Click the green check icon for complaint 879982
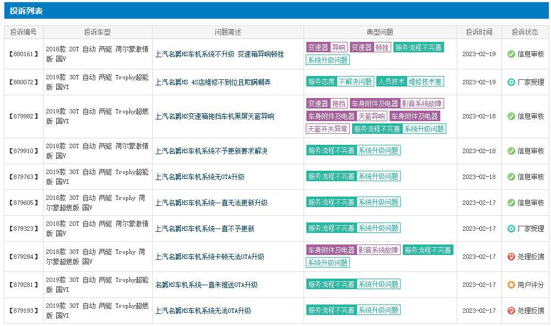551x326 pixels. click(511, 116)
